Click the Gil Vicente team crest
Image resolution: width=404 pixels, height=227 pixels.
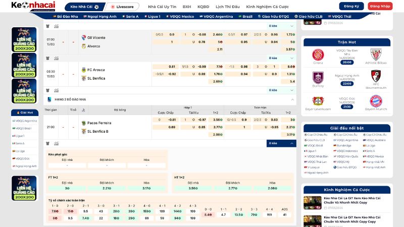pyautogui.click(x=84, y=37)
